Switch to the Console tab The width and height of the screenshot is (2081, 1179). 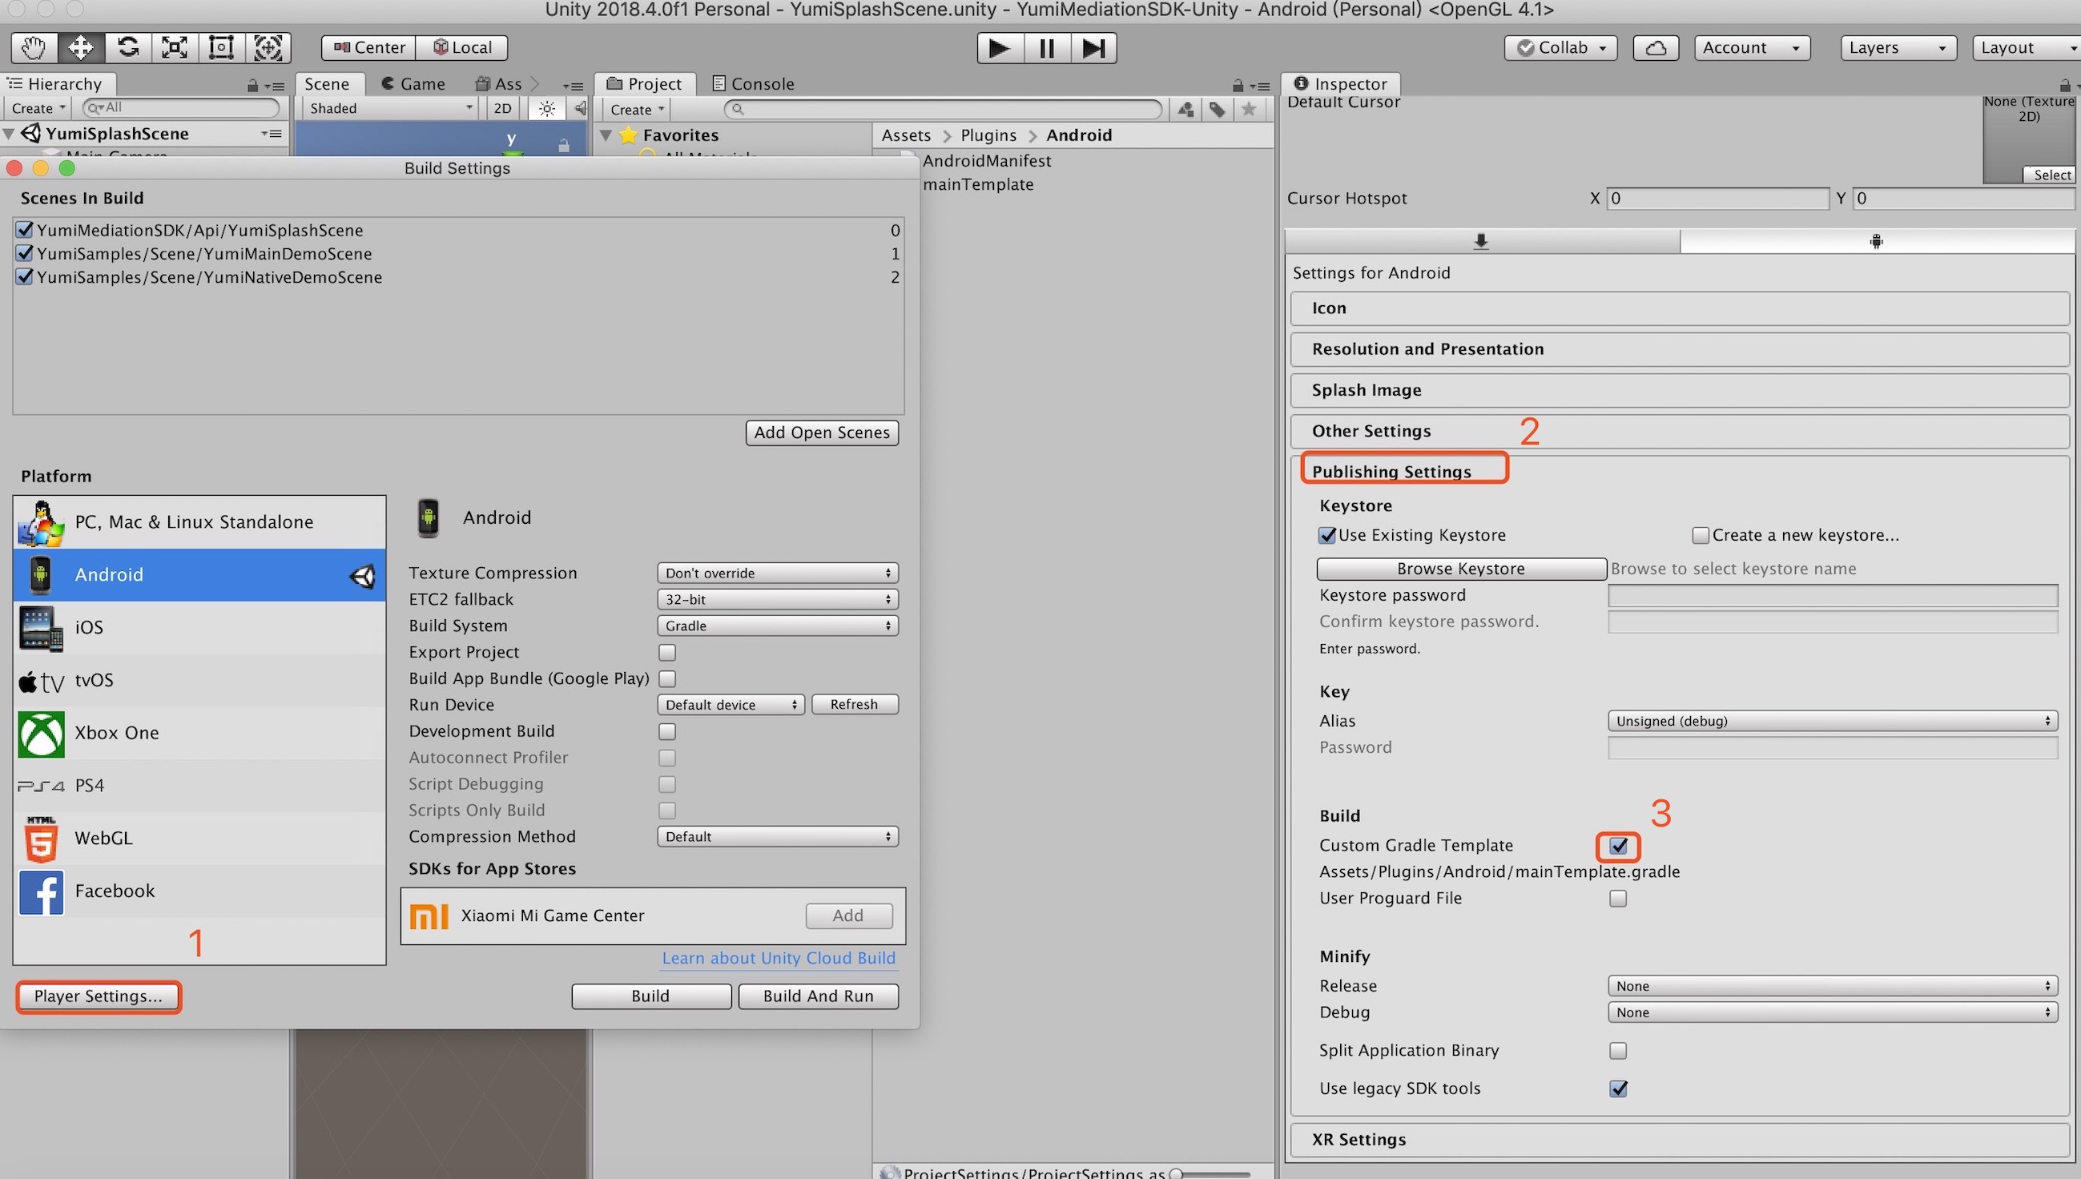coord(752,84)
